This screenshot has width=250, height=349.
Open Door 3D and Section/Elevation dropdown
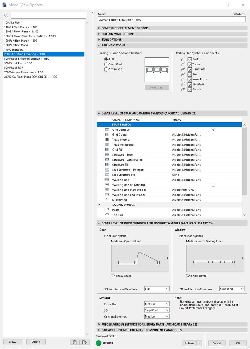(x=157, y=289)
